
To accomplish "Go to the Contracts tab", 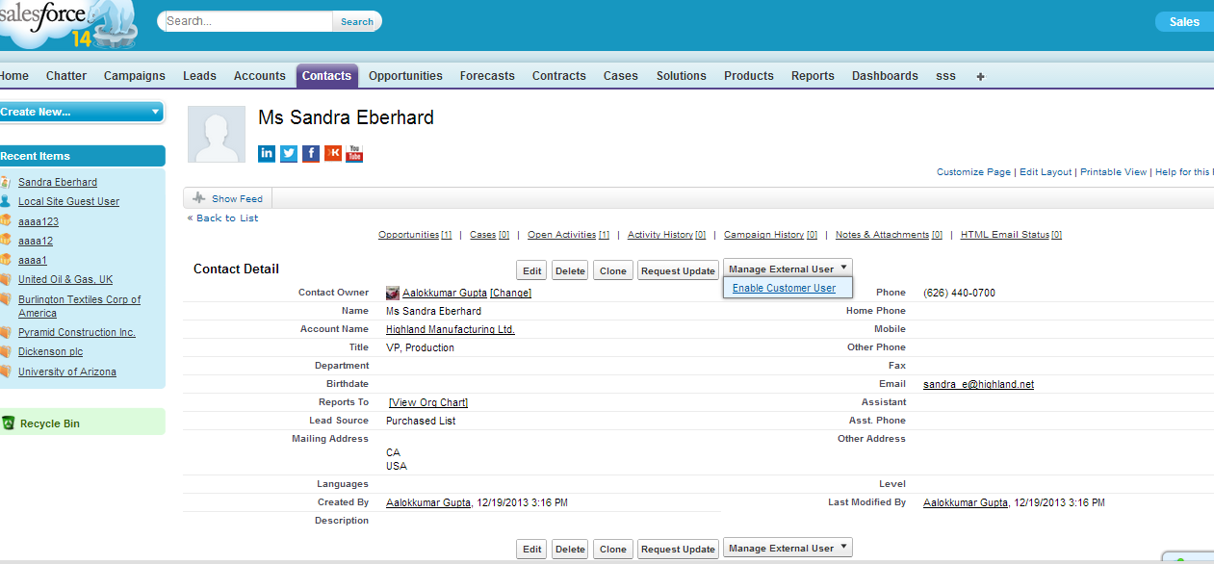I will (559, 76).
